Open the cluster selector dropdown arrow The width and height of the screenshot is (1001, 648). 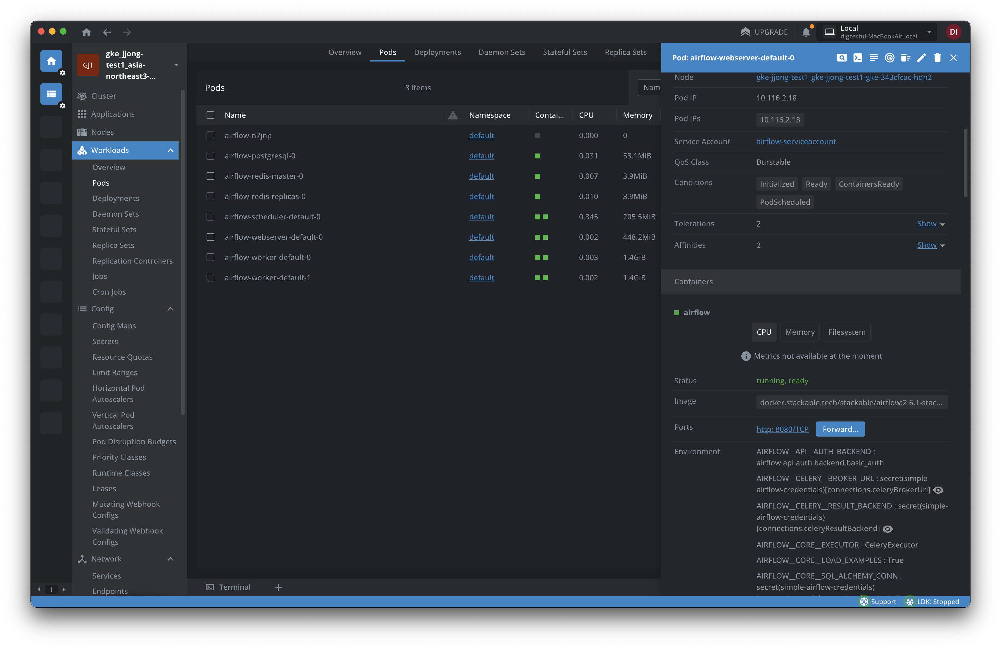(176, 65)
